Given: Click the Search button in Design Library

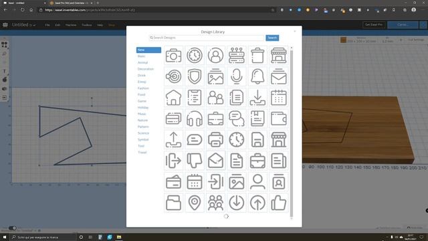Looking at the screenshot, I should 272,37.
